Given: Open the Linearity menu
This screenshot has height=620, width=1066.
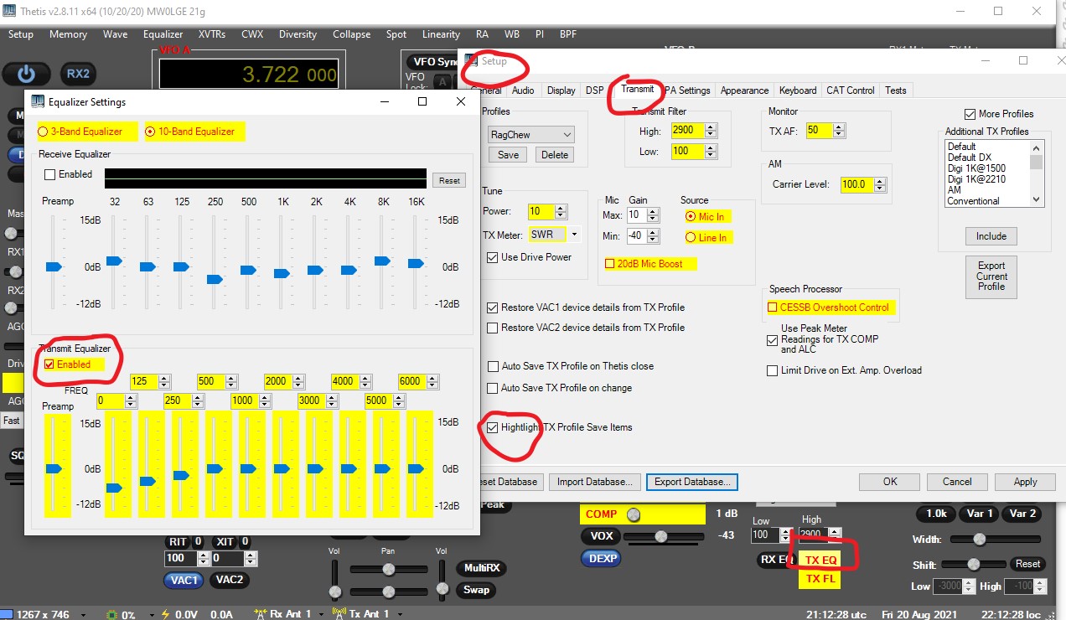Looking at the screenshot, I should tap(441, 34).
